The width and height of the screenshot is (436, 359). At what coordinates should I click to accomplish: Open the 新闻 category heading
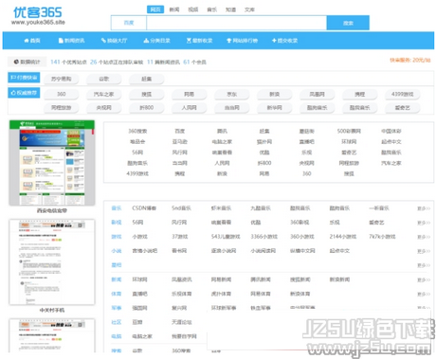point(117,279)
